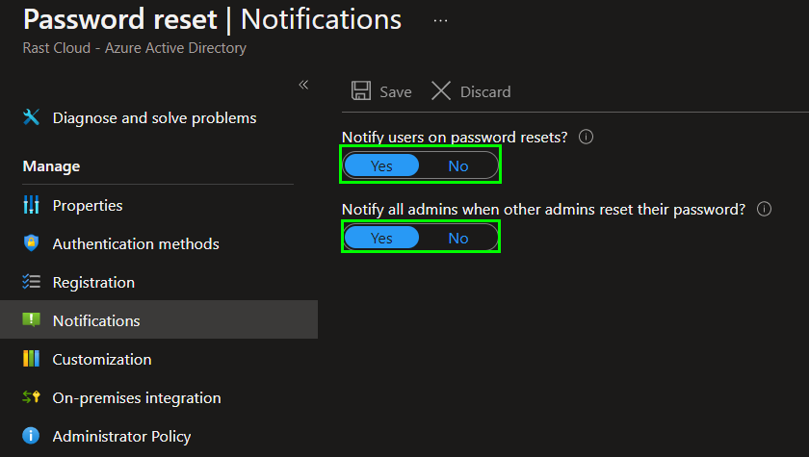Click the Notifications green alert icon
The image size is (809, 457).
[31, 320]
